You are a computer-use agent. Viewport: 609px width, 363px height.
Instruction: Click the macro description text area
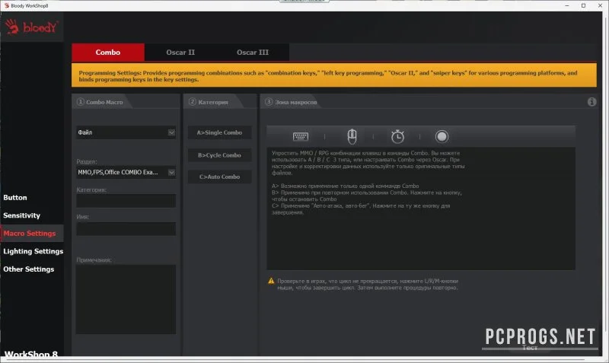(x=421, y=209)
